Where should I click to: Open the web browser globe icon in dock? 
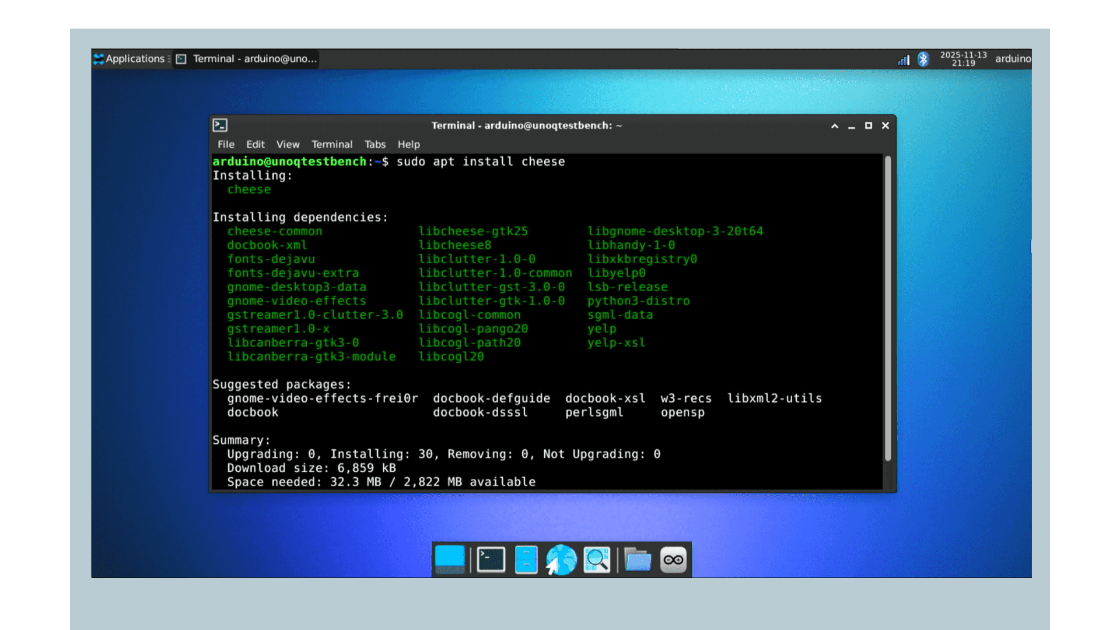coord(561,560)
